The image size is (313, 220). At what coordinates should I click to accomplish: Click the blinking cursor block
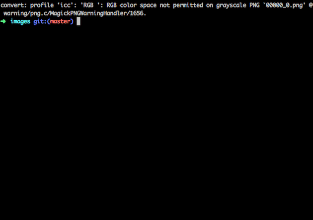tap(78, 21)
